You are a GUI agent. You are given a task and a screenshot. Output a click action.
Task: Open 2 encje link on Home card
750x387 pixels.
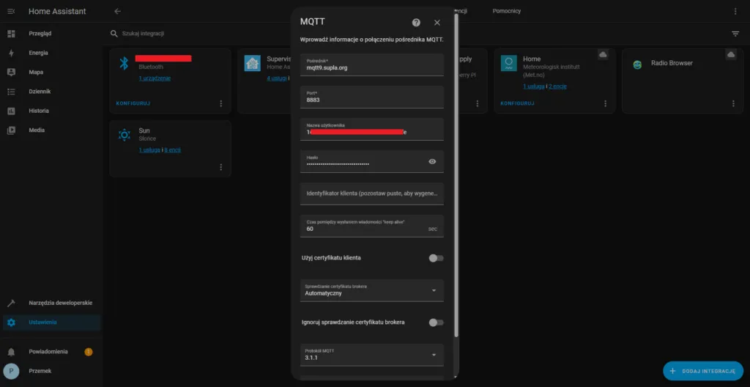coord(557,86)
